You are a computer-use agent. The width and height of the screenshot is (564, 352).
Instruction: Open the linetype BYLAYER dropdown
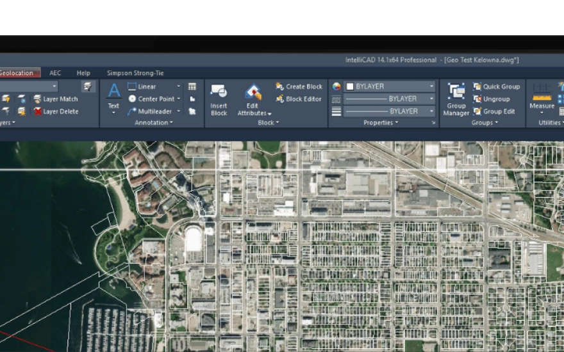[431, 99]
